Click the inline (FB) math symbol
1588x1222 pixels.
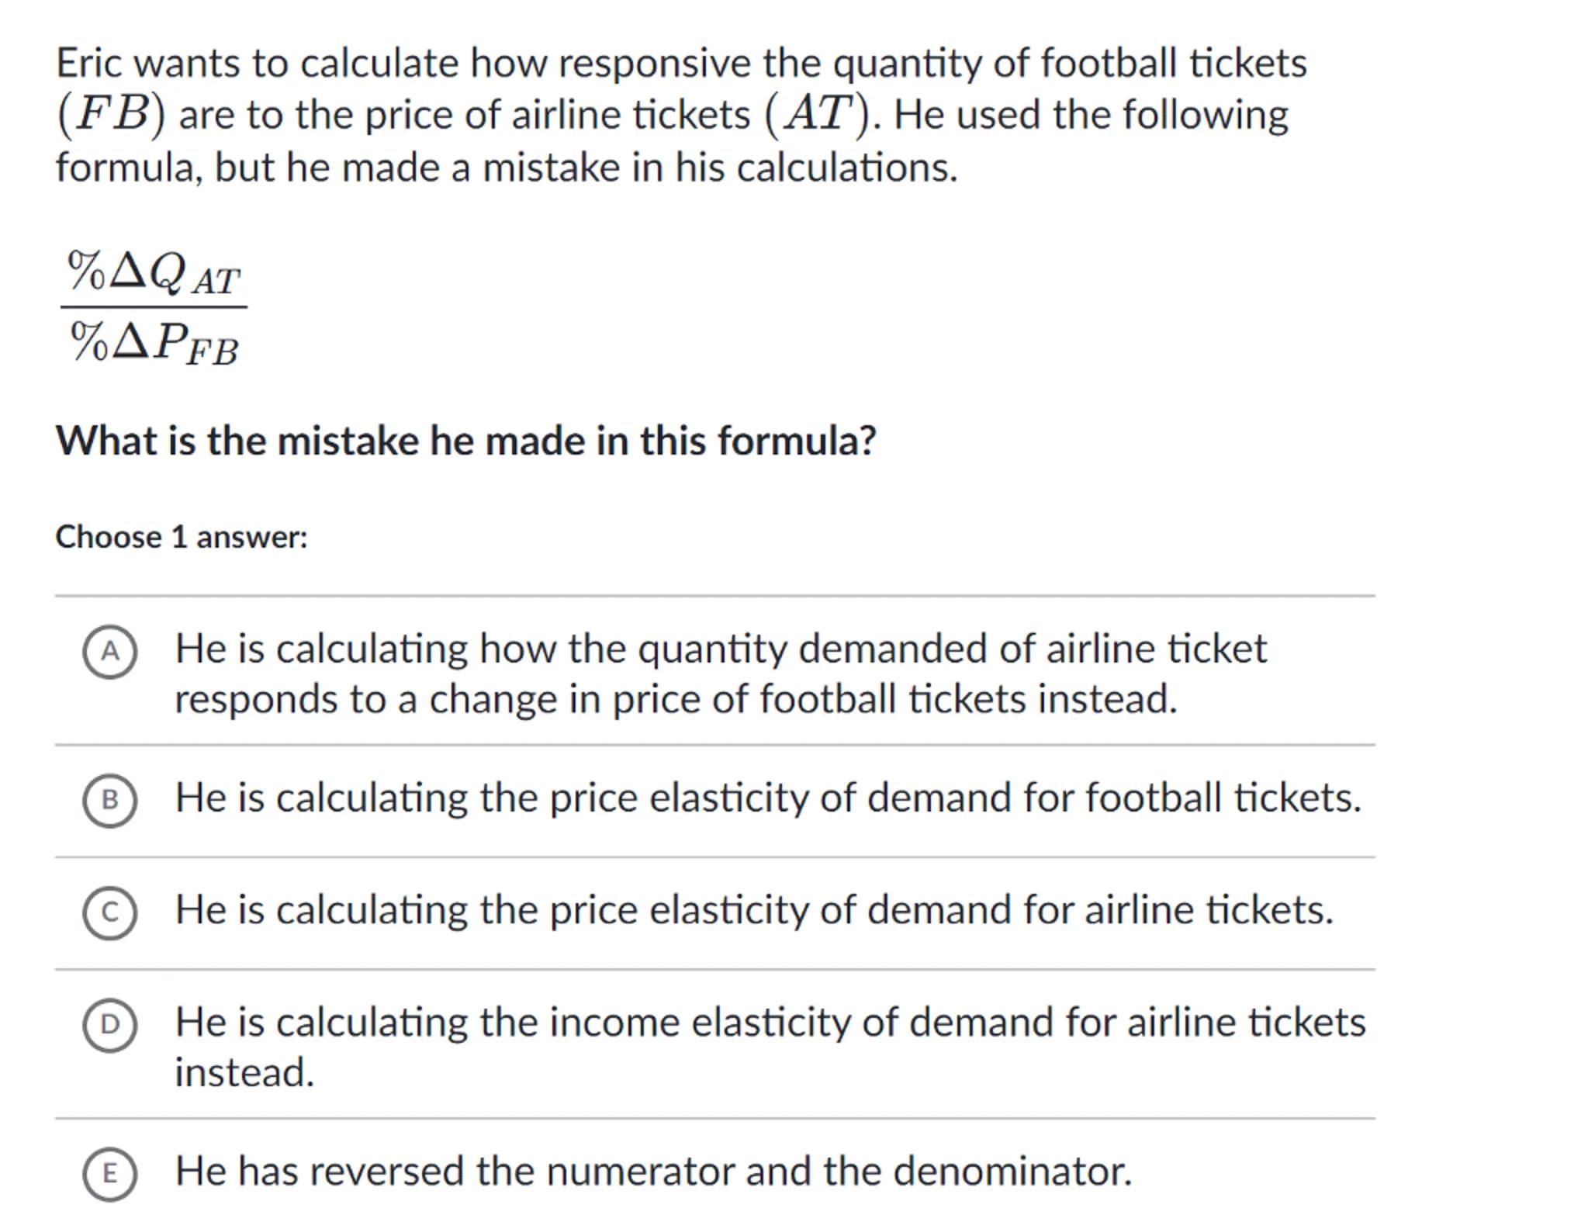pos(111,115)
